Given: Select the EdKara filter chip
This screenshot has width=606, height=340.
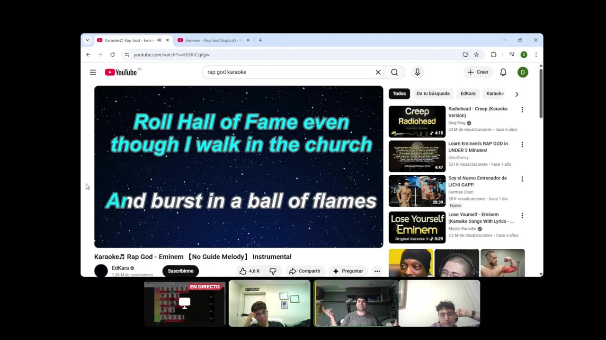Looking at the screenshot, I should [x=468, y=93].
